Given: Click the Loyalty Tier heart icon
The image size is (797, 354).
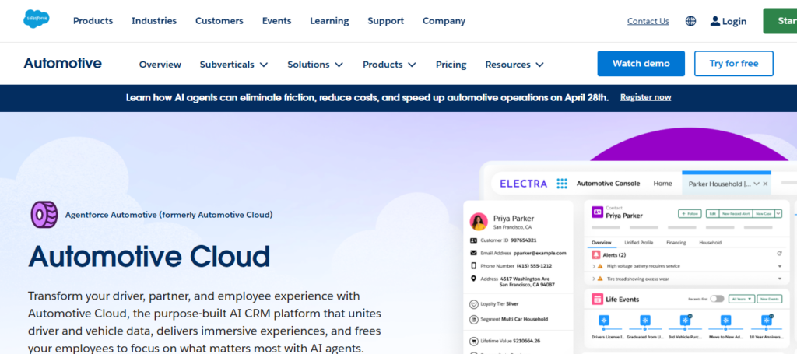Looking at the screenshot, I should [474, 304].
